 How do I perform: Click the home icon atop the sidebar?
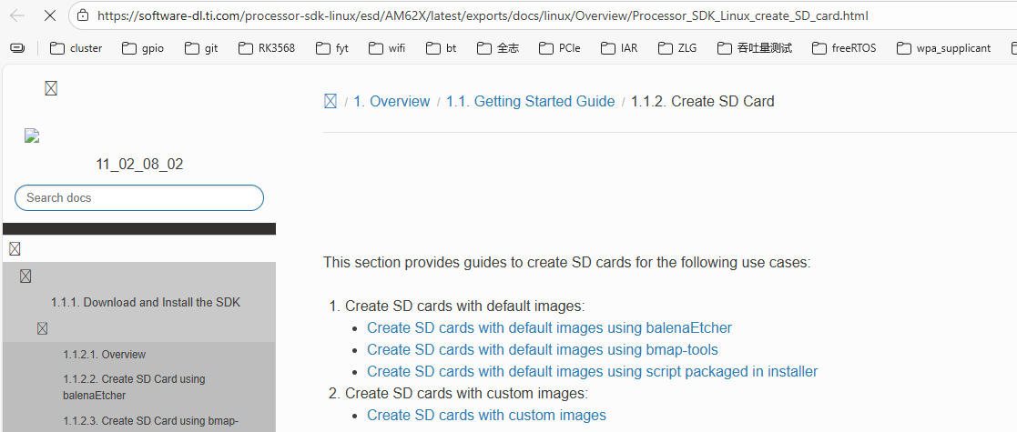[x=51, y=88]
